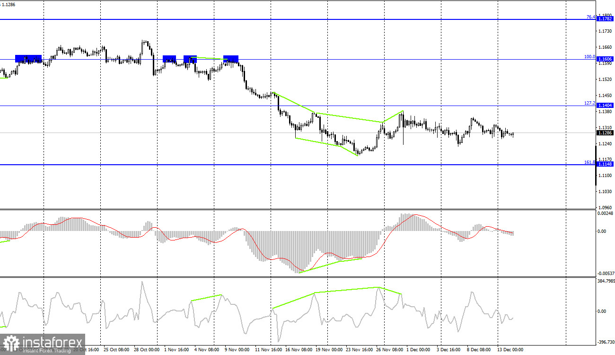Click the 8 Dec 08:00 date label
Viewport: 615px width, 355px height.
point(479,350)
